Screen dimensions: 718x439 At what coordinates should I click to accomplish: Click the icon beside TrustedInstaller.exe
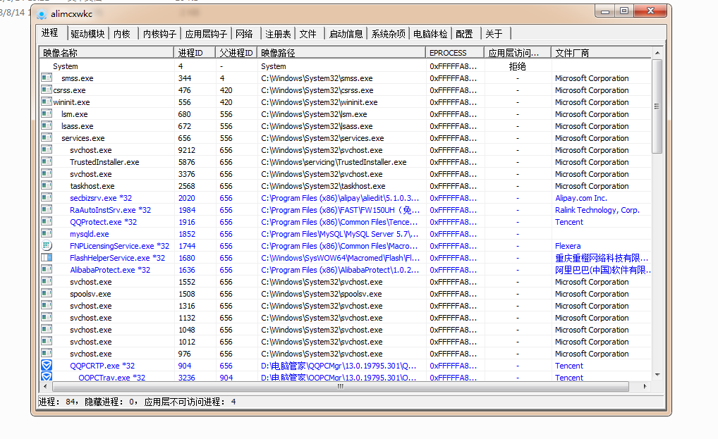47,161
